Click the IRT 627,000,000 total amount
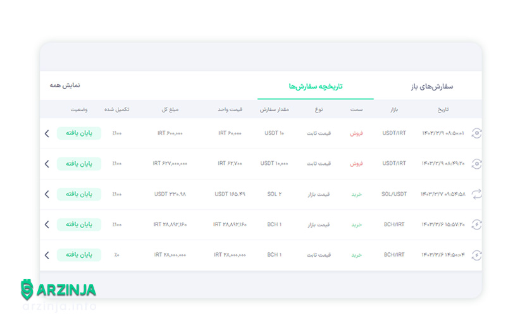Screen dimensions: 520x330 [x=170, y=164]
